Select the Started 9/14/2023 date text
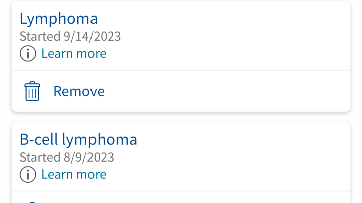Screen dimensions: 362x203 pyautogui.click(x=70, y=36)
